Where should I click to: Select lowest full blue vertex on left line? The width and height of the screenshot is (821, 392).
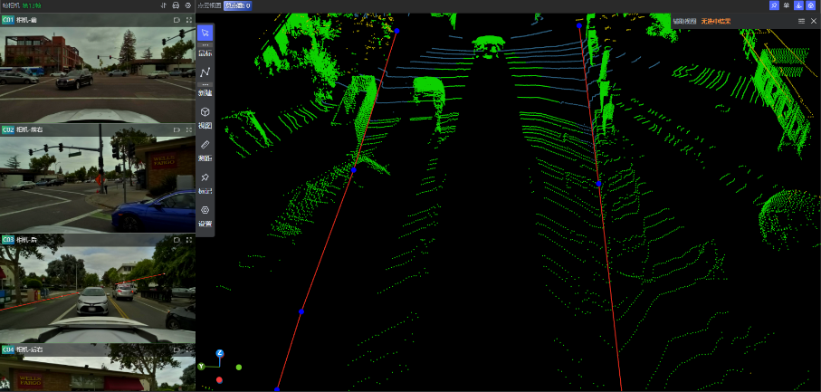[301, 312]
